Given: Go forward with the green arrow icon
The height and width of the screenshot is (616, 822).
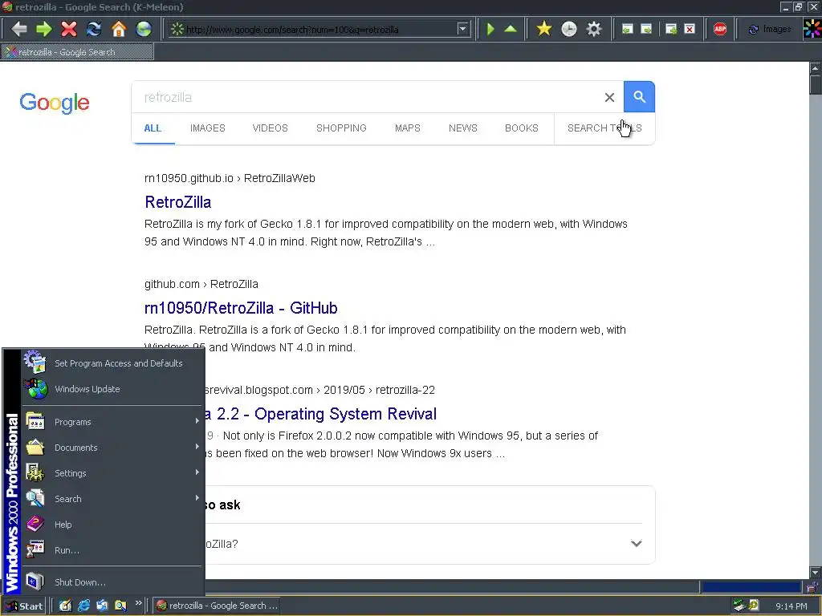Looking at the screenshot, I should coord(44,29).
